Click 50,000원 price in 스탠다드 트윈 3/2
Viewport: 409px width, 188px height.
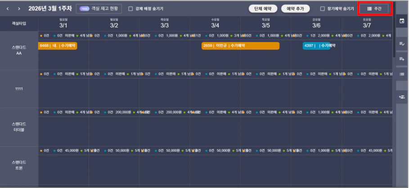(x=122, y=151)
